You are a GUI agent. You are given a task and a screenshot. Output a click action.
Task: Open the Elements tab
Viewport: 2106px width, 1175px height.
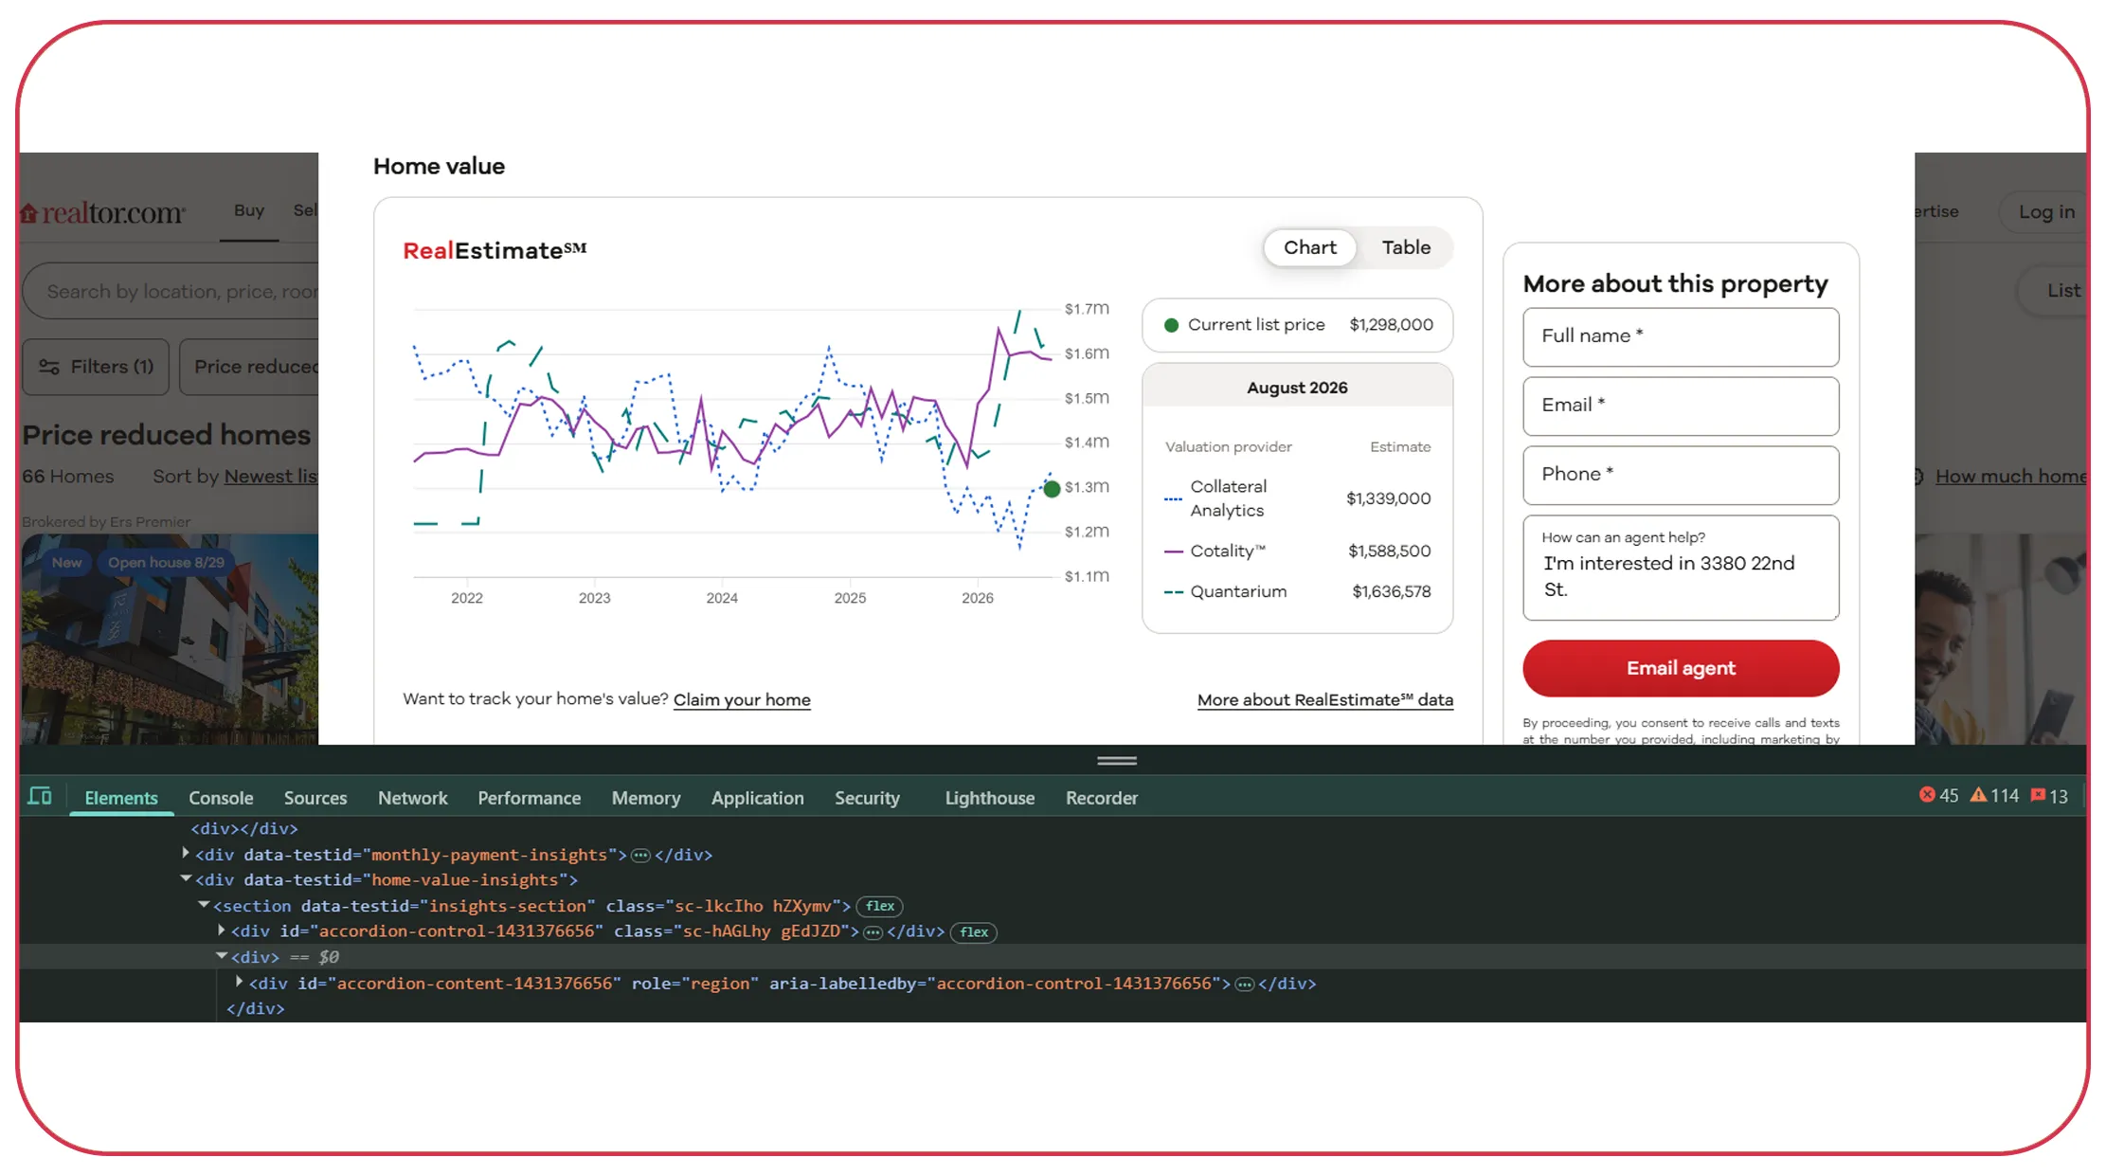(x=121, y=798)
